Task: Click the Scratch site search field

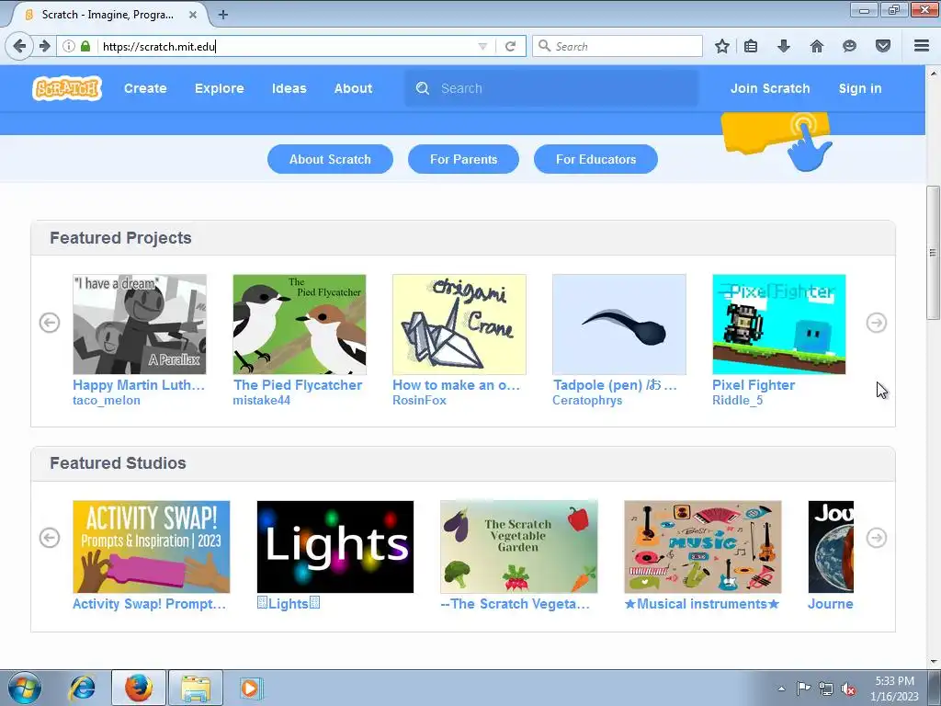Action: (x=551, y=88)
